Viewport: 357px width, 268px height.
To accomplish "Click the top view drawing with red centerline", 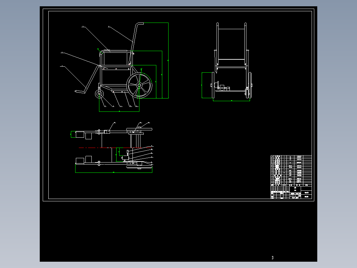I will click(x=112, y=148).
